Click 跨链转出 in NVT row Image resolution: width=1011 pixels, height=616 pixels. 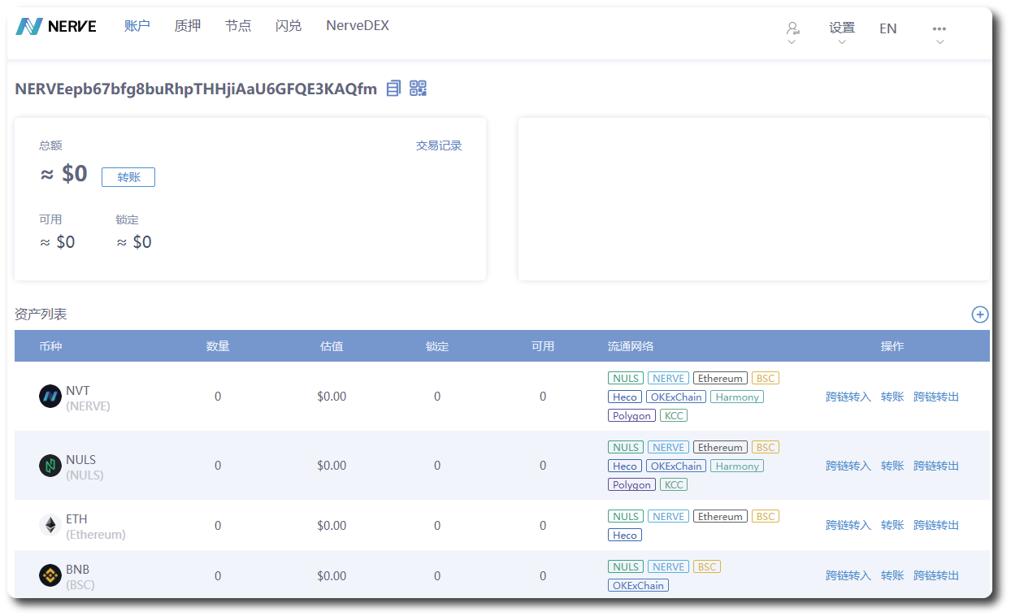(x=936, y=397)
